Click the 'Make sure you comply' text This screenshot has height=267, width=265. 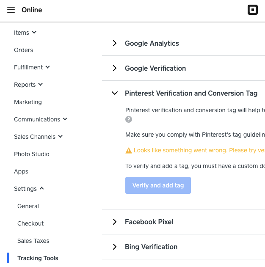click(195, 135)
